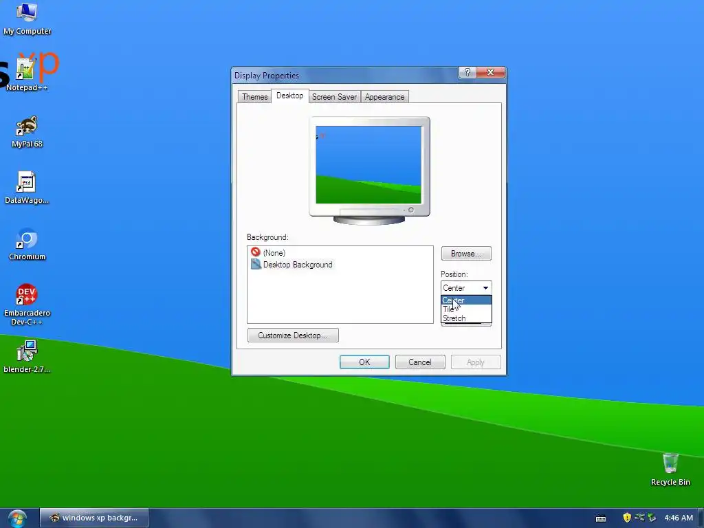Select the MyPal 68 browser shortcut
The image size is (704, 528).
tap(27, 131)
